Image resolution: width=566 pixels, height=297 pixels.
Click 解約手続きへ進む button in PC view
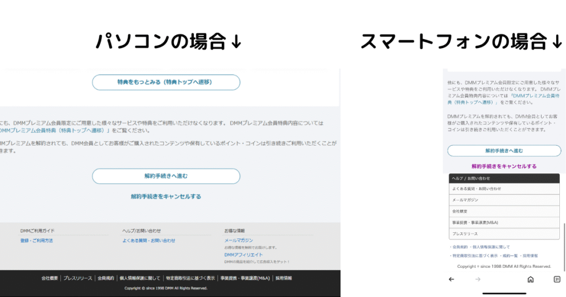[166, 176]
